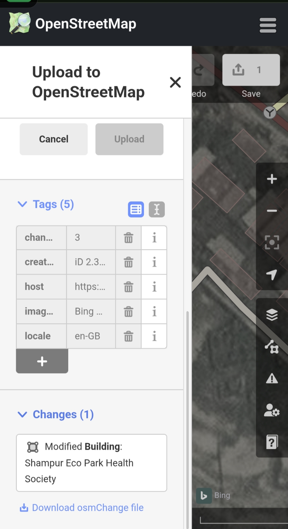Image resolution: width=288 pixels, height=529 pixels.
Task: Add a new tag with plus button
Action: (42, 361)
